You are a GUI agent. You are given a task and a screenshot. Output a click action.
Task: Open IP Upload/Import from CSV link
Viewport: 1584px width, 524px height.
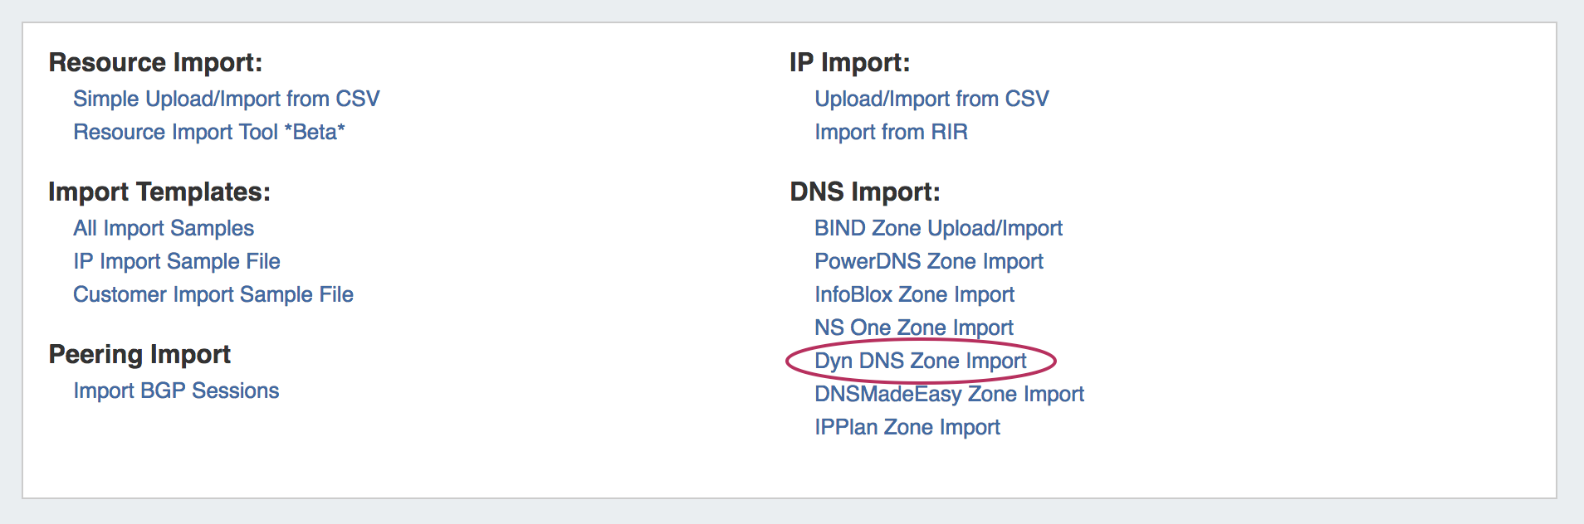(x=931, y=99)
